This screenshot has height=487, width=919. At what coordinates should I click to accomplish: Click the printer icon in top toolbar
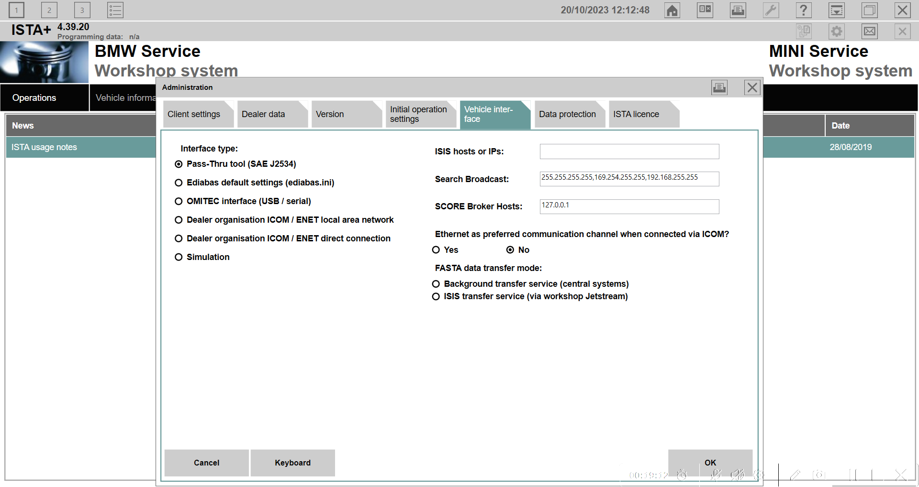click(738, 10)
